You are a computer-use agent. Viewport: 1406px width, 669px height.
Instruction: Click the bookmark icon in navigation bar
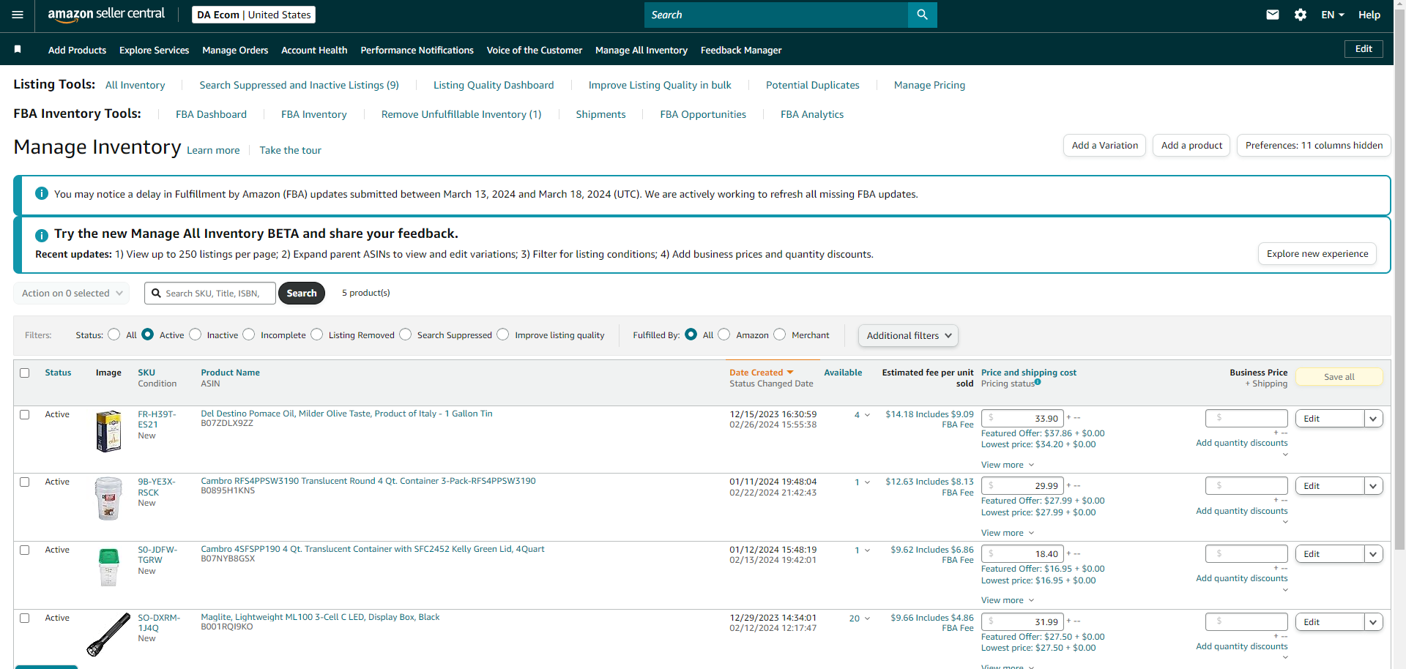(18, 50)
